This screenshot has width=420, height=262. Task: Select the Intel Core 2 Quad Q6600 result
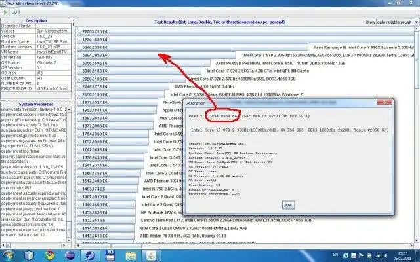pyautogui.click(x=106, y=228)
